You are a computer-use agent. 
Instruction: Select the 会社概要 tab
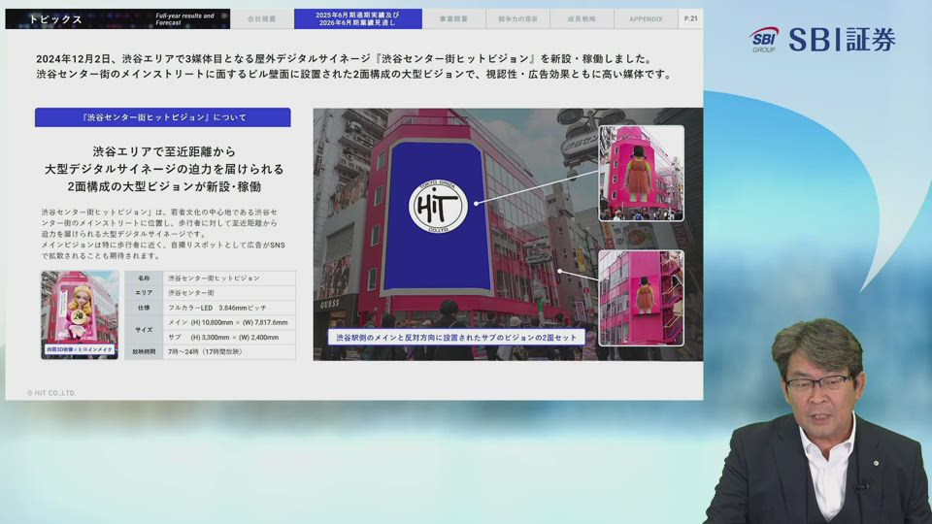pos(261,18)
